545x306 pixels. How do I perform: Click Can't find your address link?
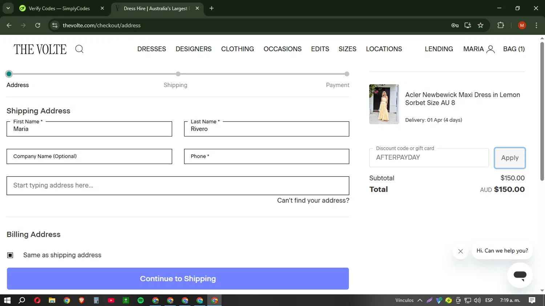313,200
